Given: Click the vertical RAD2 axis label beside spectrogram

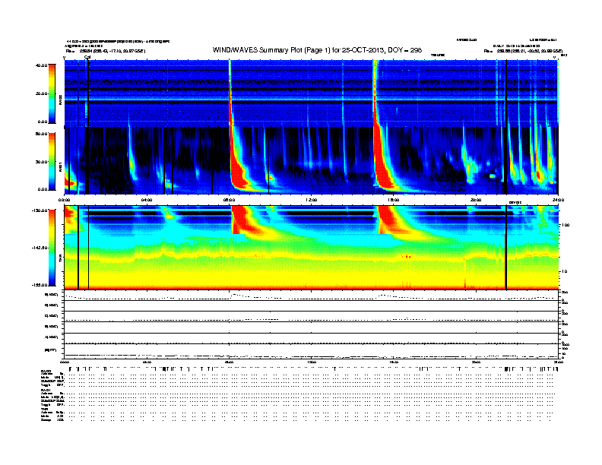Looking at the screenshot, I should (60, 100).
